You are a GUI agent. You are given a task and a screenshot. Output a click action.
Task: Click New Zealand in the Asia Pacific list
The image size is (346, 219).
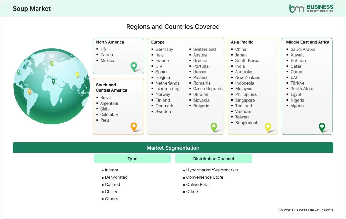[x=248, y=78]
